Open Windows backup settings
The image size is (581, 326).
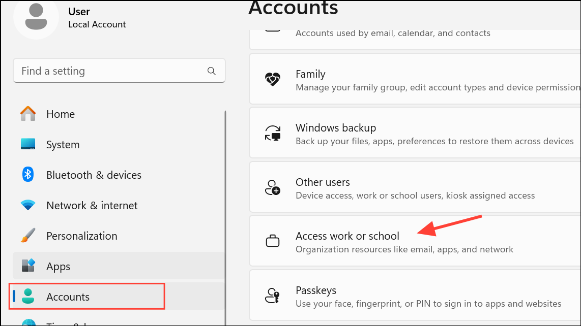click(415, 133)
